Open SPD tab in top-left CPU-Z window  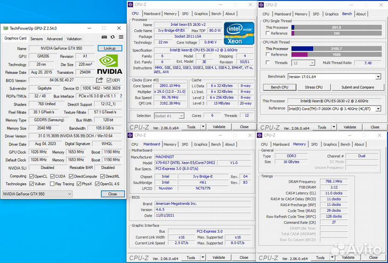tap(185, 14)
